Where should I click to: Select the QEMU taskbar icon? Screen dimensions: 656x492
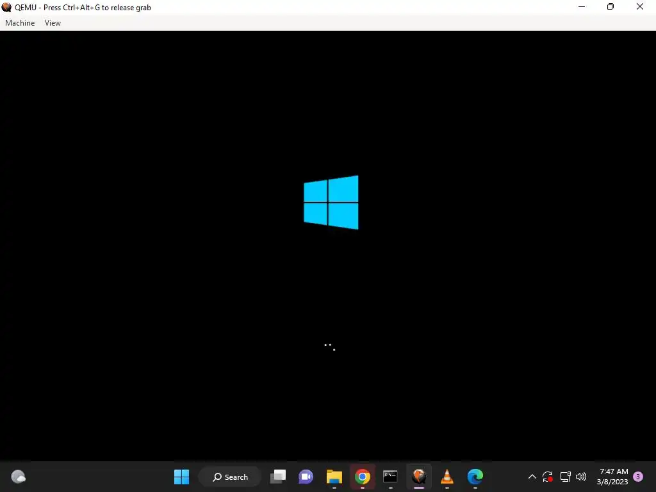click(x=419, y=477)
